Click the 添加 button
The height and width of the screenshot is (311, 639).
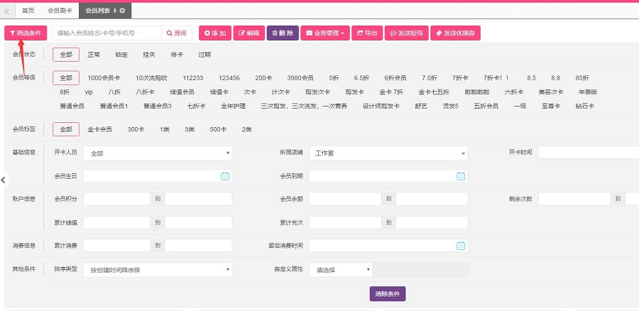tap(215, 33)
